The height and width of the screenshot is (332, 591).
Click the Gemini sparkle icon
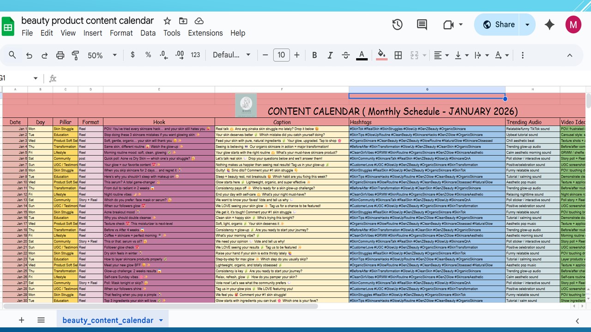point(549,25)
